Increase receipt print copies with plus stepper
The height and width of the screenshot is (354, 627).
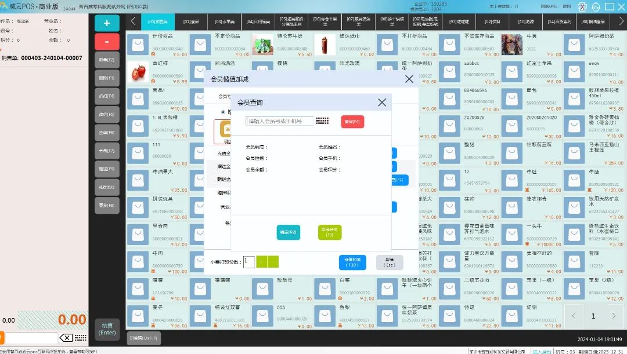(262, 262)
